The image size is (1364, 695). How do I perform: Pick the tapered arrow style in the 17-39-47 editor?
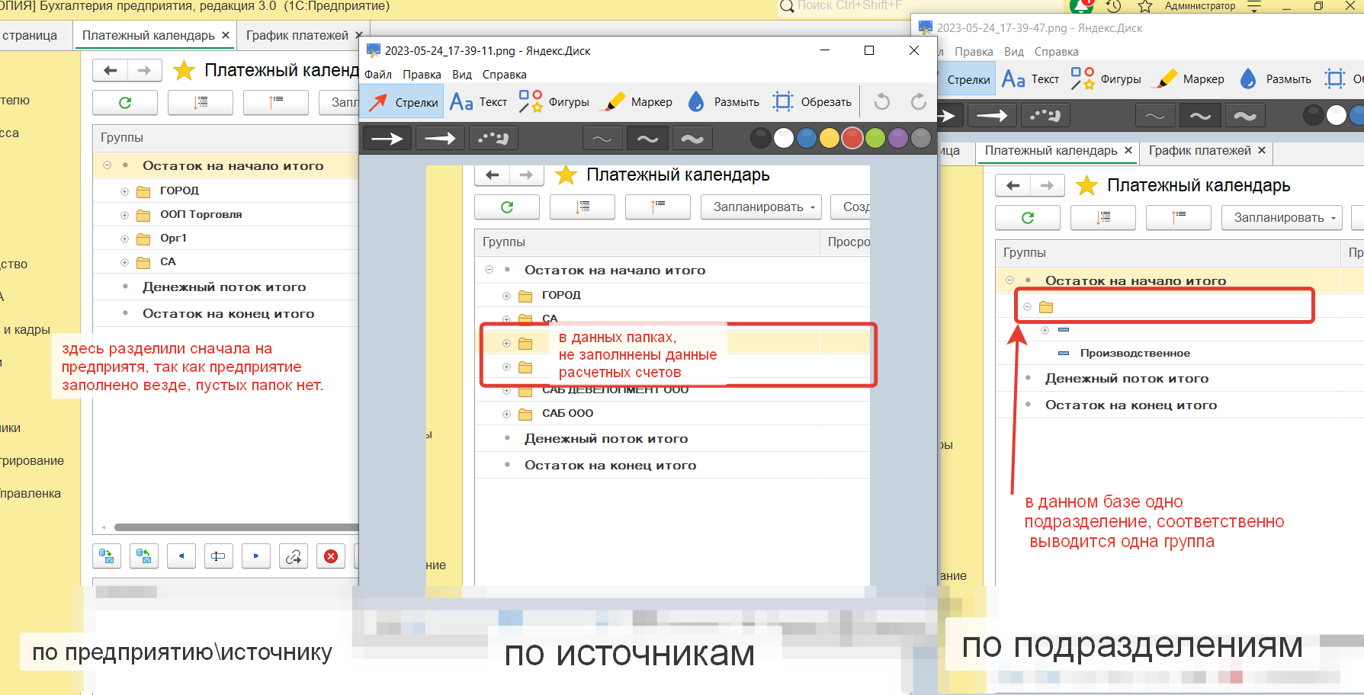(x=991, y=116)
